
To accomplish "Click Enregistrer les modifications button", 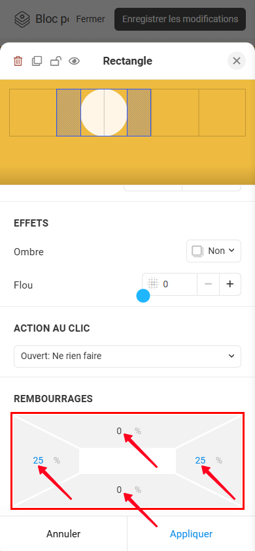I will click(x=180, y=19).
